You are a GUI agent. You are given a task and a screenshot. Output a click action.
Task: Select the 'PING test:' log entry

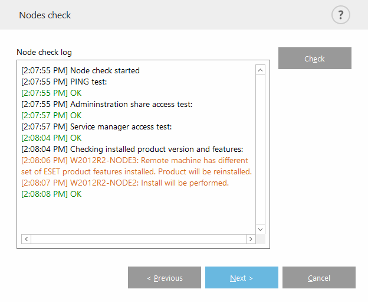(64, 82)
